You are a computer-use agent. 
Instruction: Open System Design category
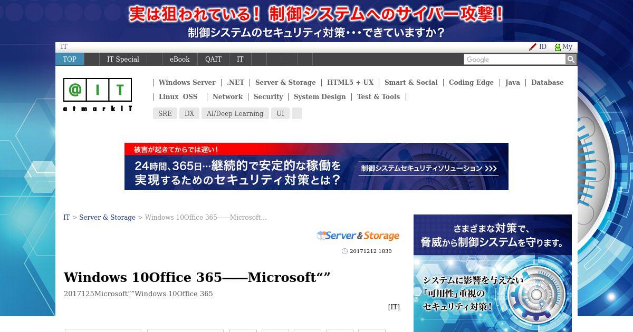pos(320,96)
